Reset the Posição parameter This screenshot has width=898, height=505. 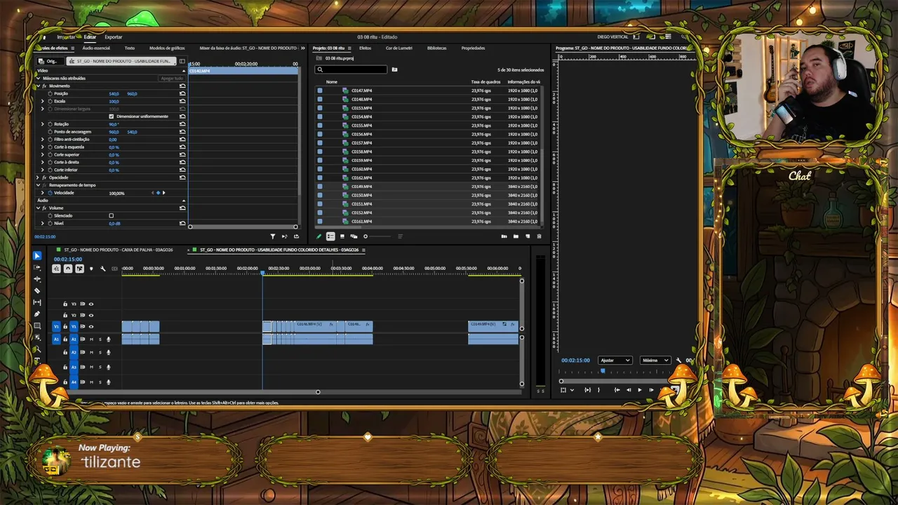click(182, 93)
